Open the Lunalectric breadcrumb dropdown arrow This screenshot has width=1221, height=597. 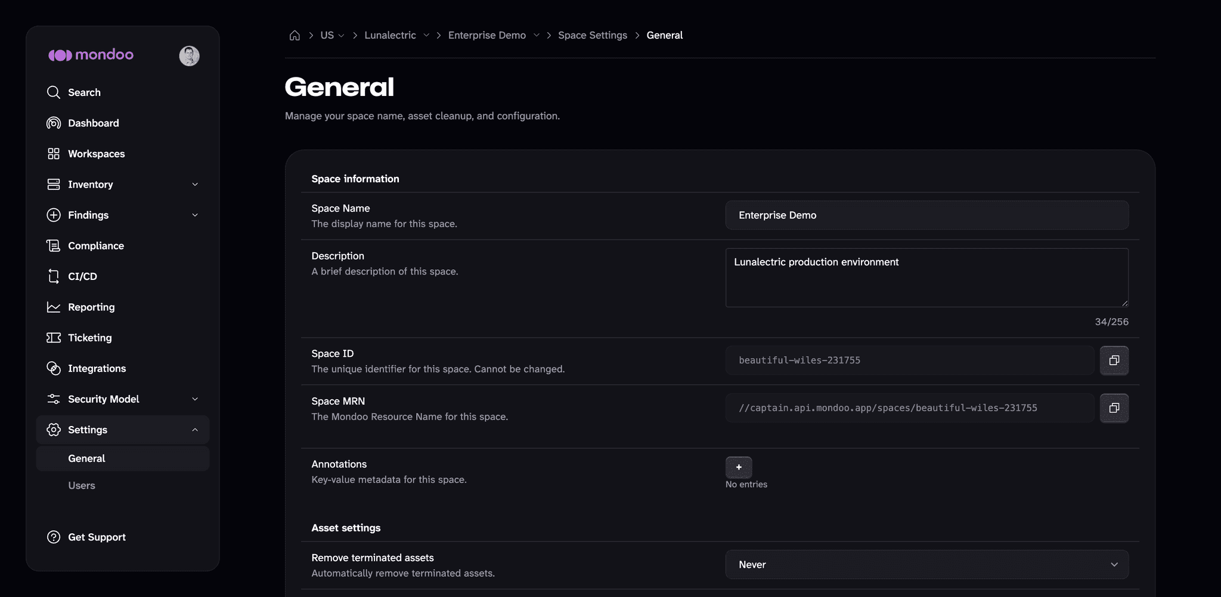426,35
